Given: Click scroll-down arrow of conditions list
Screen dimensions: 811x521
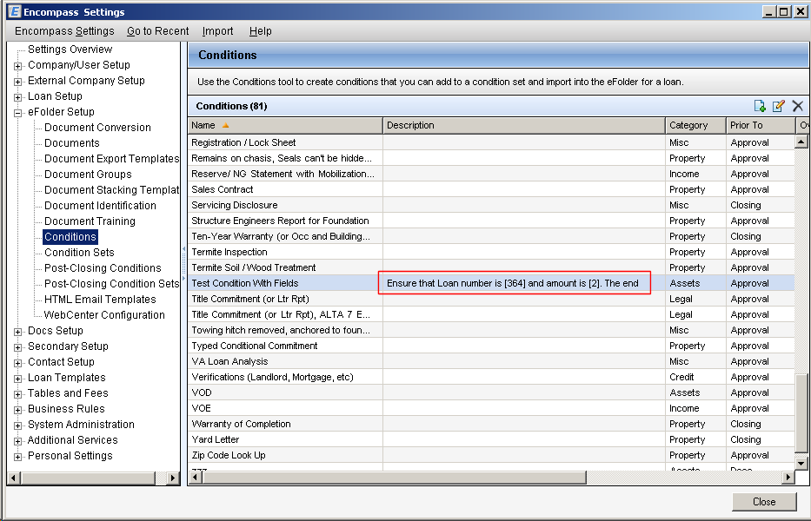Looking at the screenshot, I should (x=801, y=464).
